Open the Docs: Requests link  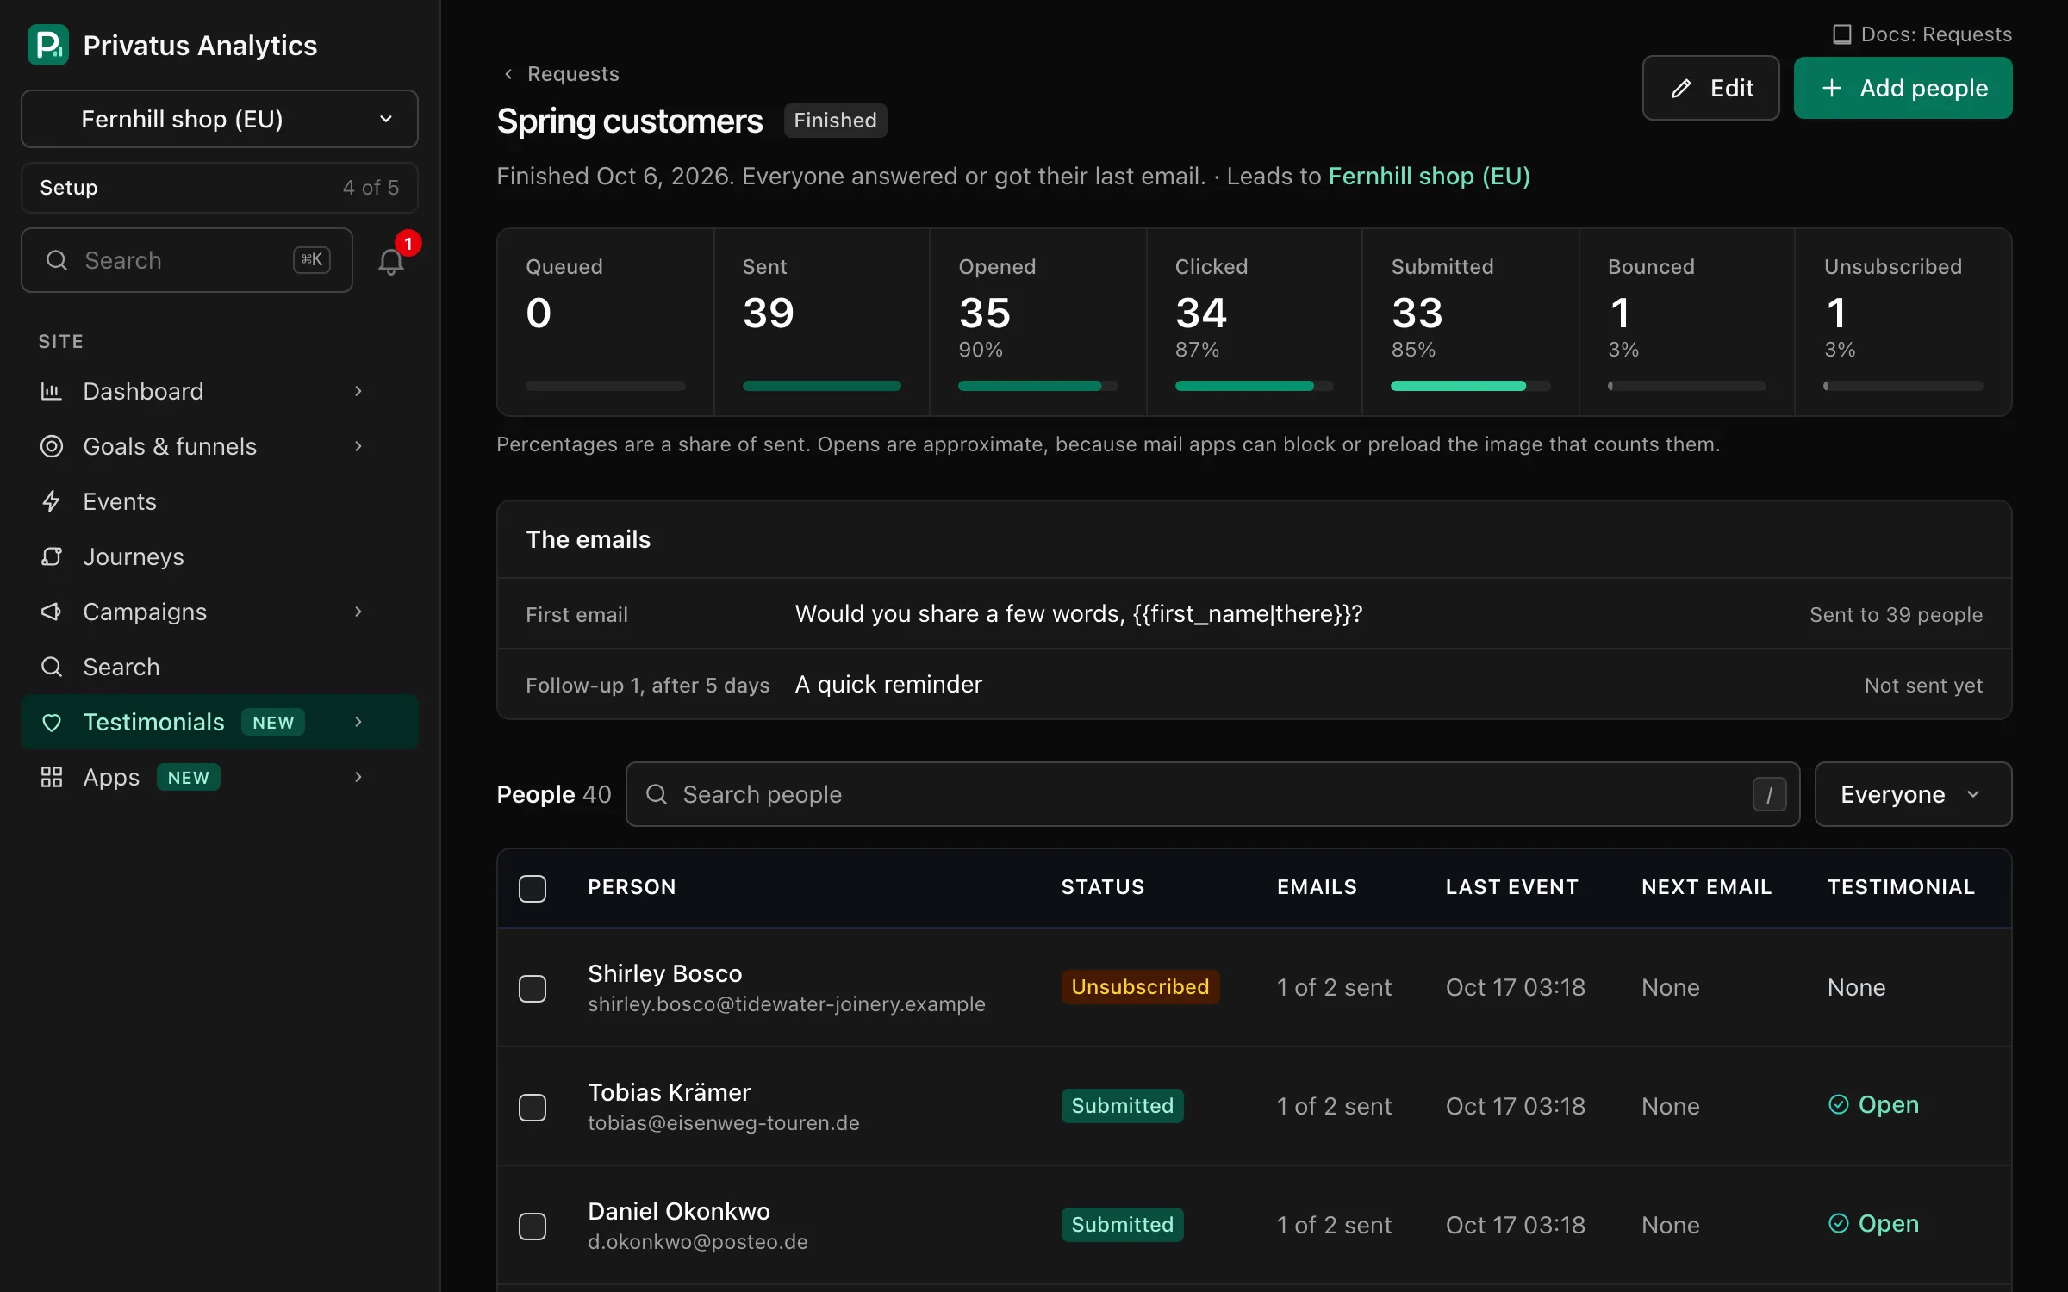(x=1922, y=34)
